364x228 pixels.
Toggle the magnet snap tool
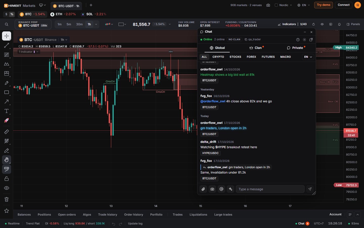point(7,141)
